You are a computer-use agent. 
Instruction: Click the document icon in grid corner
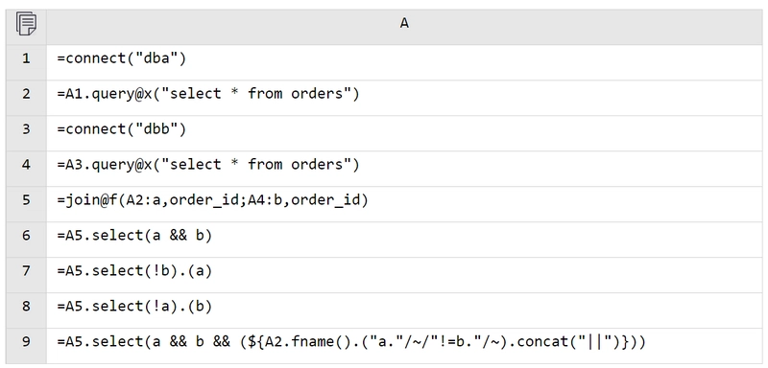[x=26, y=24]
